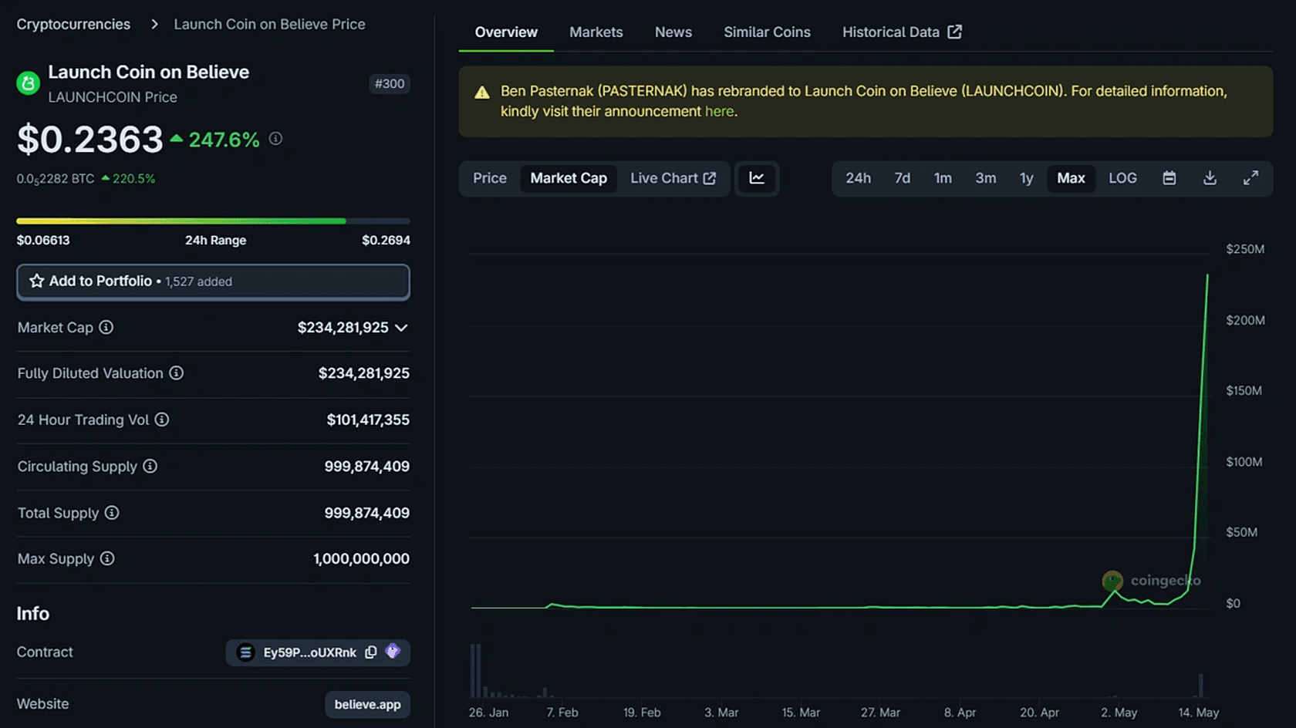This screenshot has width=1296, height=728.
Task: Open the date range calendar for the chart
Action: pyautogui.click(x=1169, y=178)
